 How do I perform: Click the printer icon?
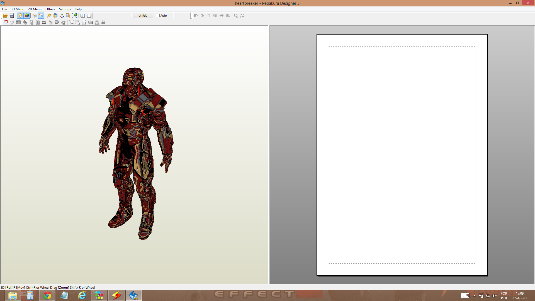(x=103, y=23)
